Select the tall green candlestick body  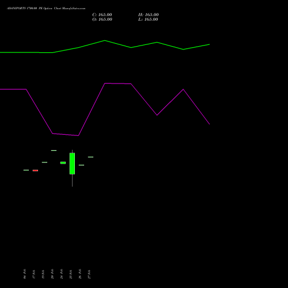coord(72,164)
